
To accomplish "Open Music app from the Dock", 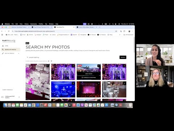I will coord(74,105).
